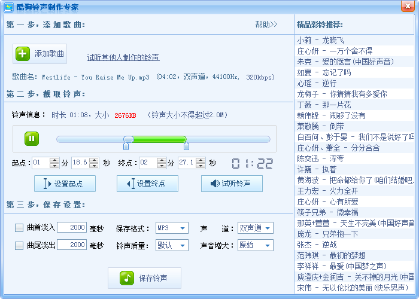The width and height of the screenshot is (419, 299).
Task: Click the green selected segment of the track
Action: pyautogui.click(x=160, y=139)
